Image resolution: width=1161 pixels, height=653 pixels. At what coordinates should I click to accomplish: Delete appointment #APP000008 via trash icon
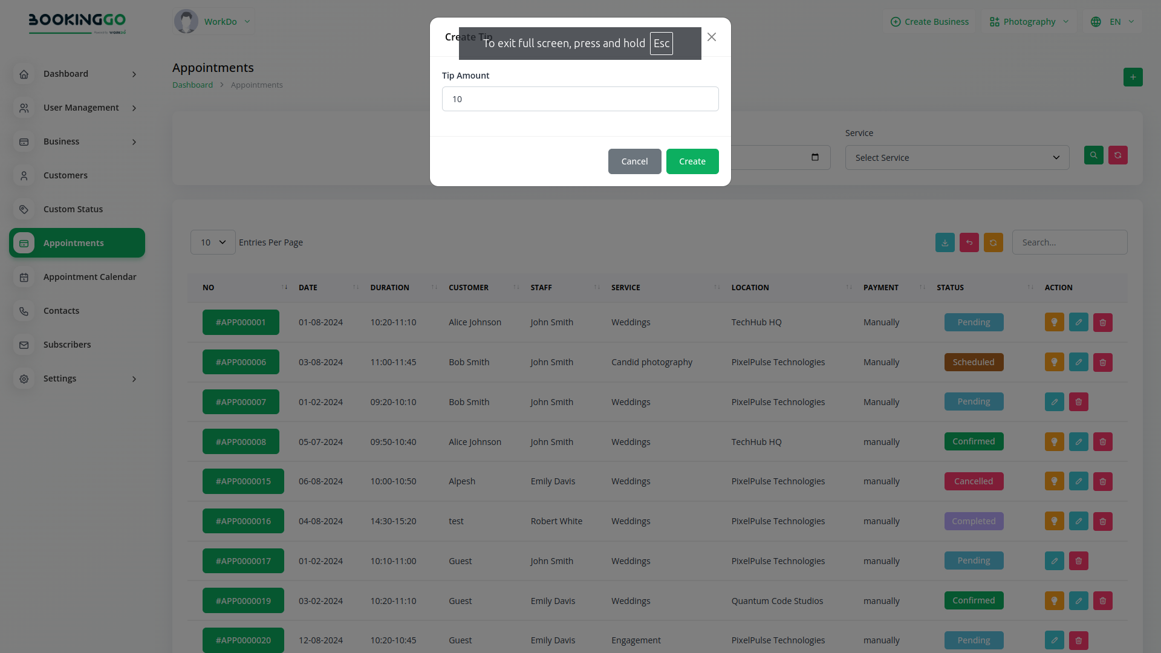click(1102, 442)
